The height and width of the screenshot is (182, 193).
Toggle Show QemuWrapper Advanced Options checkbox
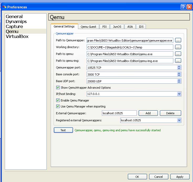click(58, 88)
